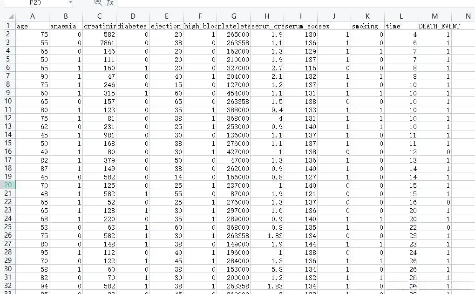Select row 20 header

[8, 185]
